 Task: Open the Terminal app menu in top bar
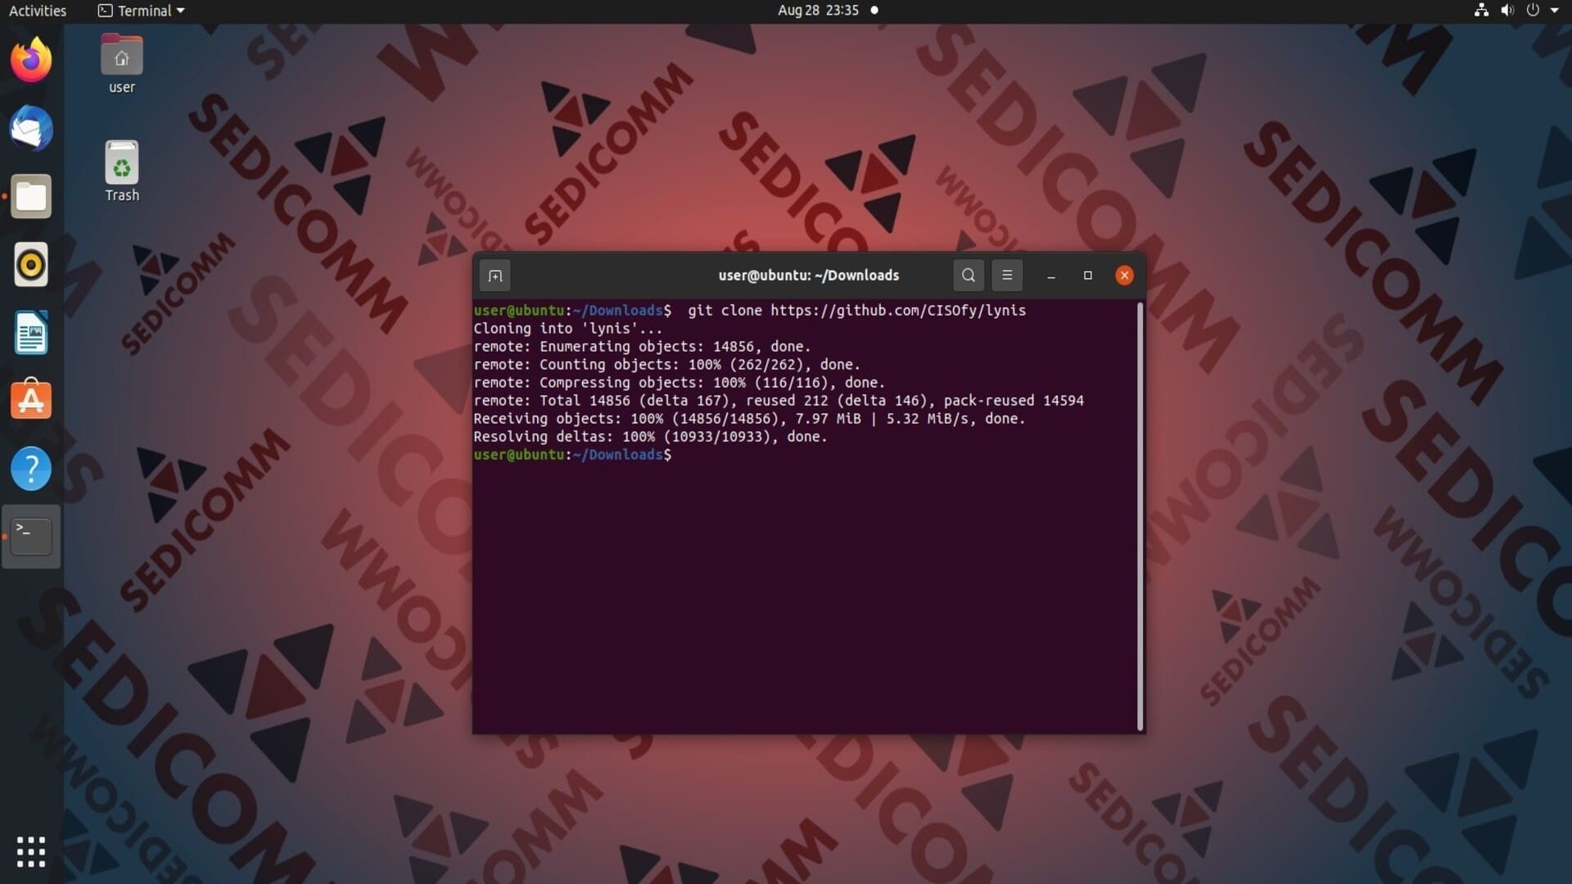pos(141,11)
